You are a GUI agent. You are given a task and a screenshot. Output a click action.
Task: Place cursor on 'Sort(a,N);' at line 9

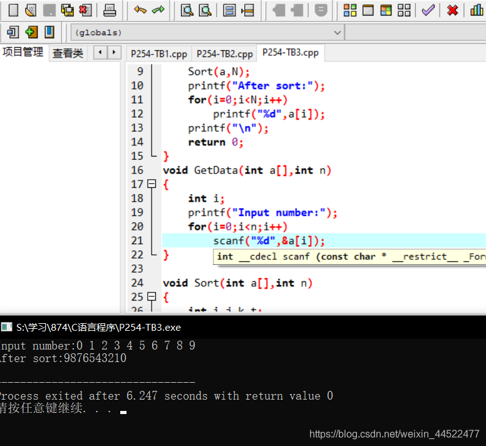(219, 72)
